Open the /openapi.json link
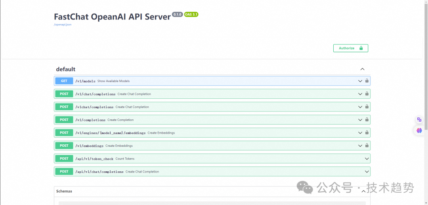Viewport: 428px width, 205px height. click(63, 25)
